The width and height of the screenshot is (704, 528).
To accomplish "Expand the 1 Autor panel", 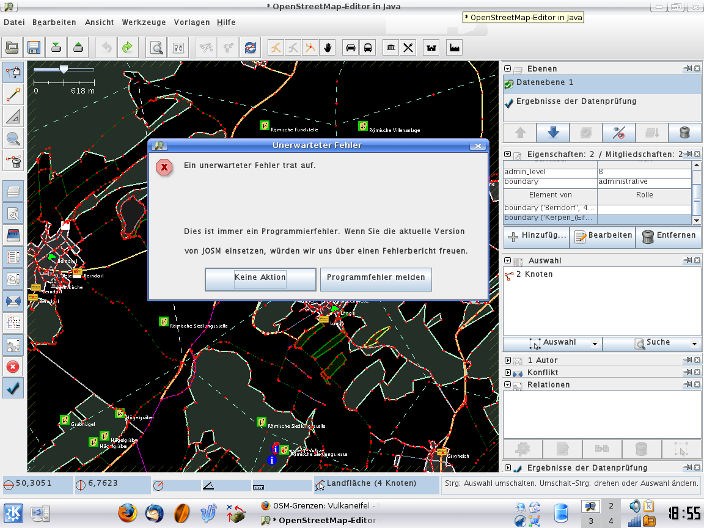I will (507, 360).
